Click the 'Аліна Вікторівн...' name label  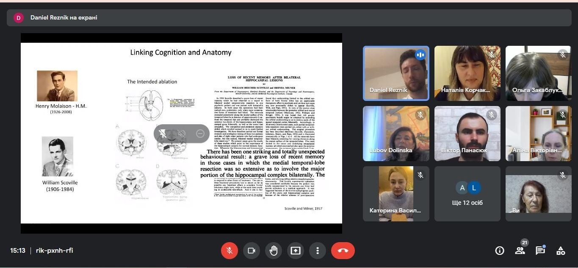(x=537, y=151)
